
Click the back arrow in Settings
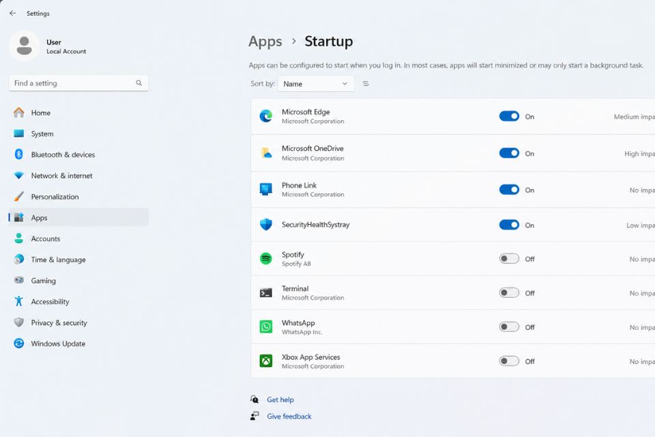tap(12, 14)
